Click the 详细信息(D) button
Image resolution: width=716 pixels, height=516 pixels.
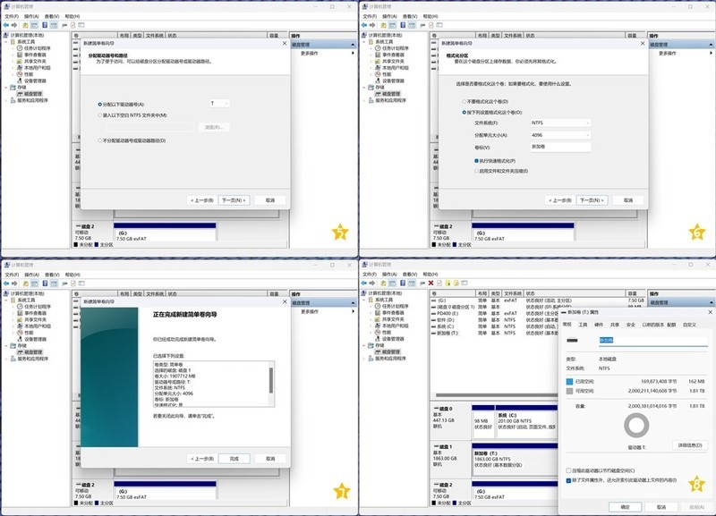[x=686, y=444]
